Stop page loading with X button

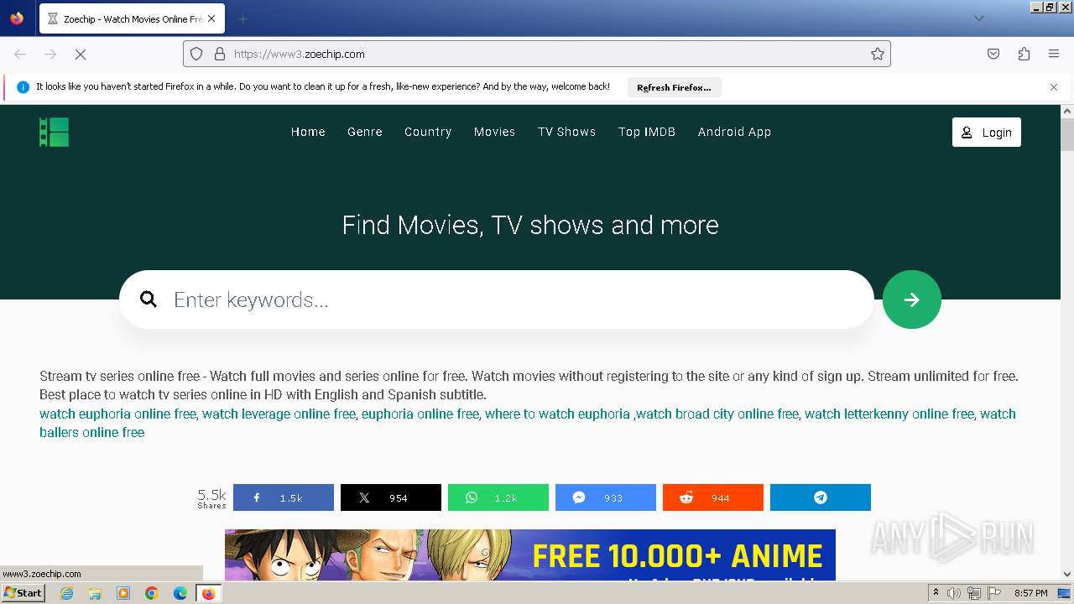click(81, 54)
